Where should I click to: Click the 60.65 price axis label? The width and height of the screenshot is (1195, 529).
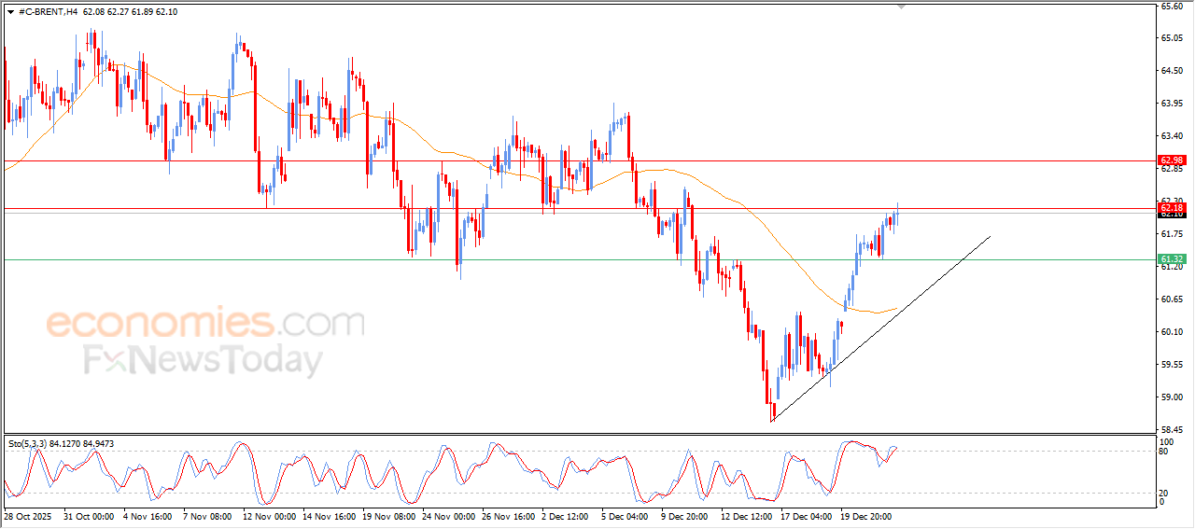(1172, 299)
